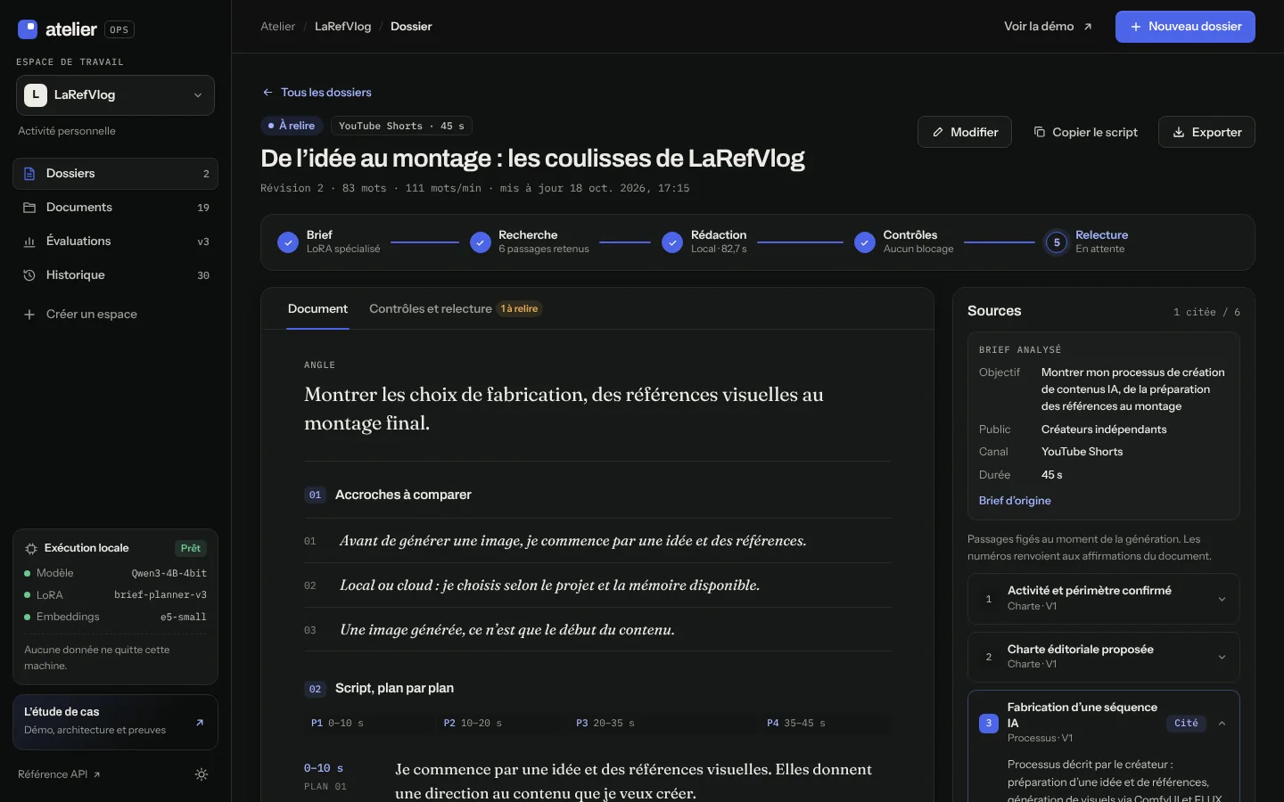Go to Évaluations in sidebar
This screenshot has height=802, width=1284.
115,241
